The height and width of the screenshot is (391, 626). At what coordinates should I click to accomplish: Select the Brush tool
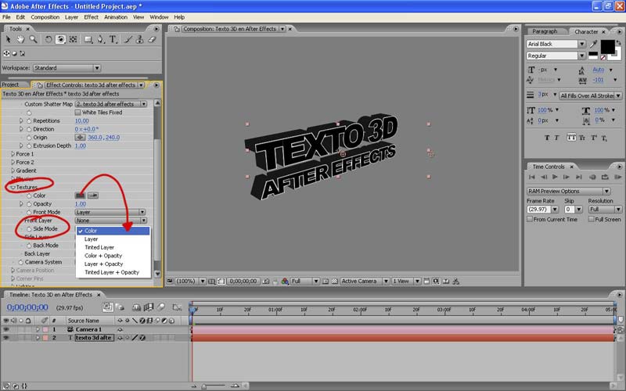tap(128, 39)
